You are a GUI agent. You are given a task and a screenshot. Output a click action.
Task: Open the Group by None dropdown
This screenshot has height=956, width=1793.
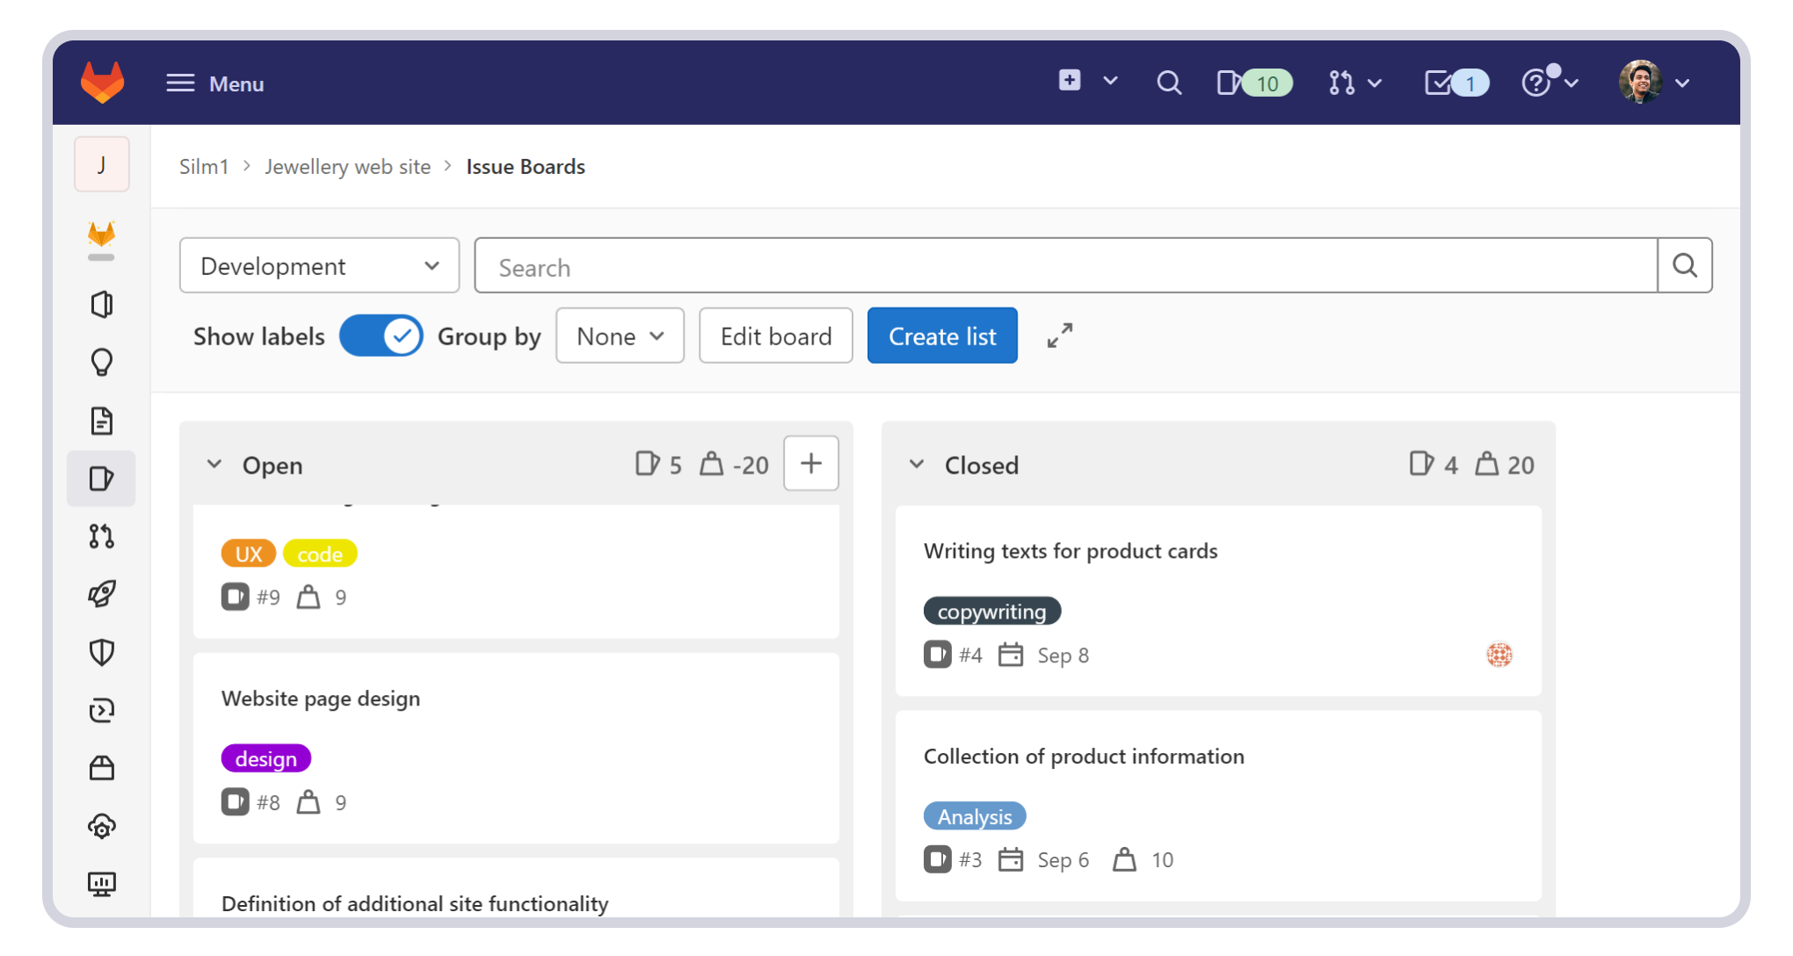(620, 336)
